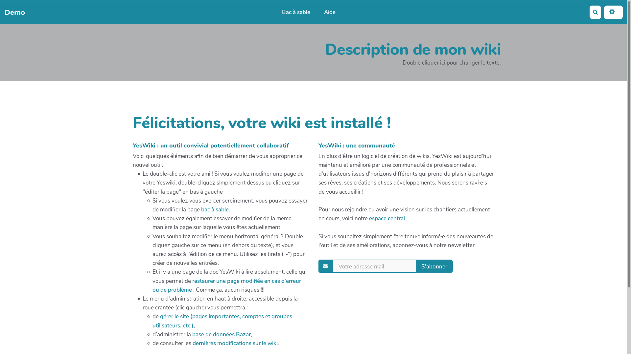The height and width of the screenshot is (354, 631).
Task: Enable newsletter subscription via email field
Action: [x=374, y=266]
